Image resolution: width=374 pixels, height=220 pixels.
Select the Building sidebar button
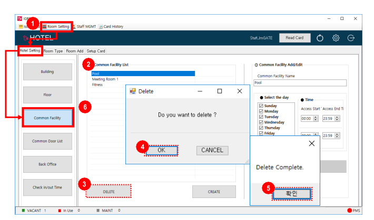click(x=47, y=71)
